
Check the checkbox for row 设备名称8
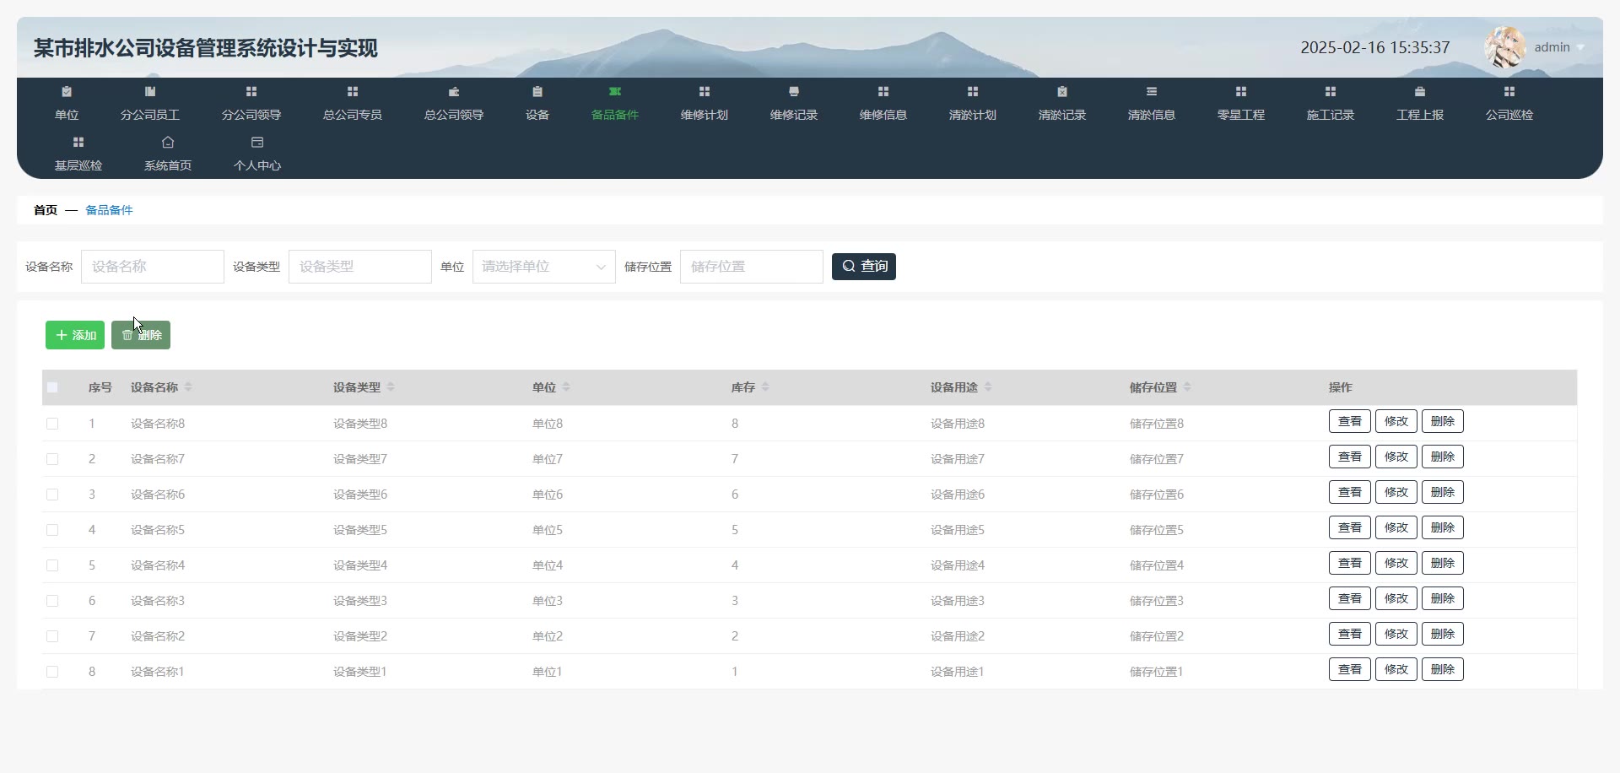pyautogui.click(x=52, y=424)
